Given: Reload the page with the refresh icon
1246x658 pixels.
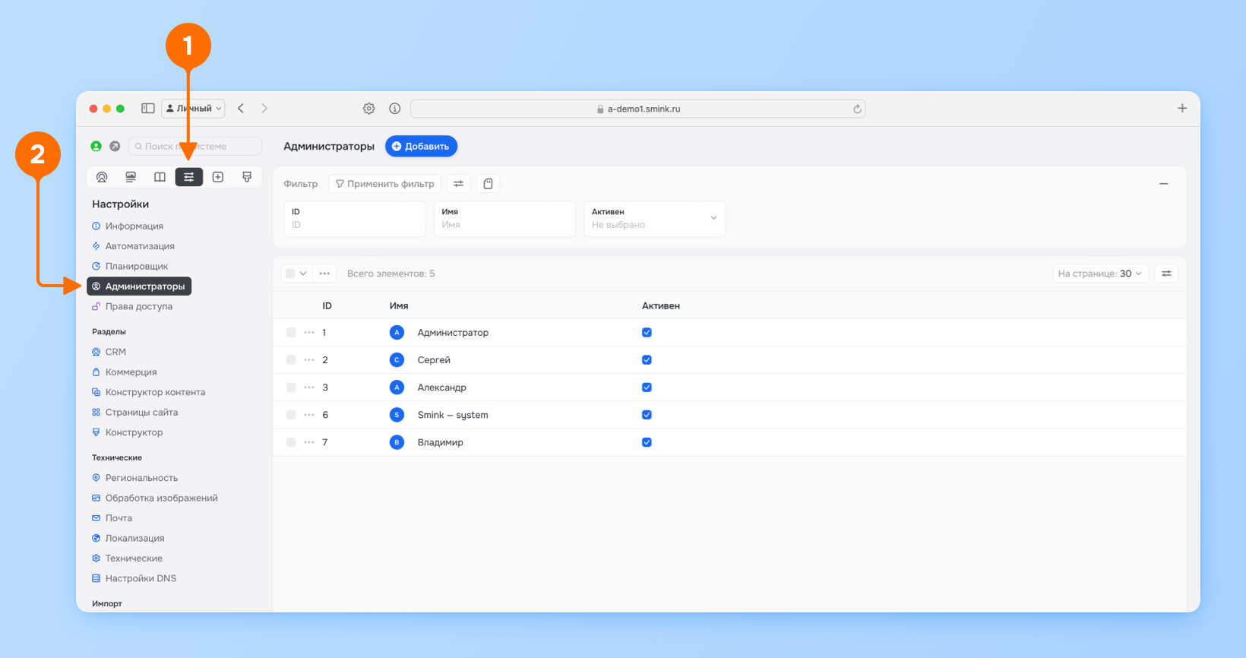Looking at the screenshot, I should [x=857, y=109].
